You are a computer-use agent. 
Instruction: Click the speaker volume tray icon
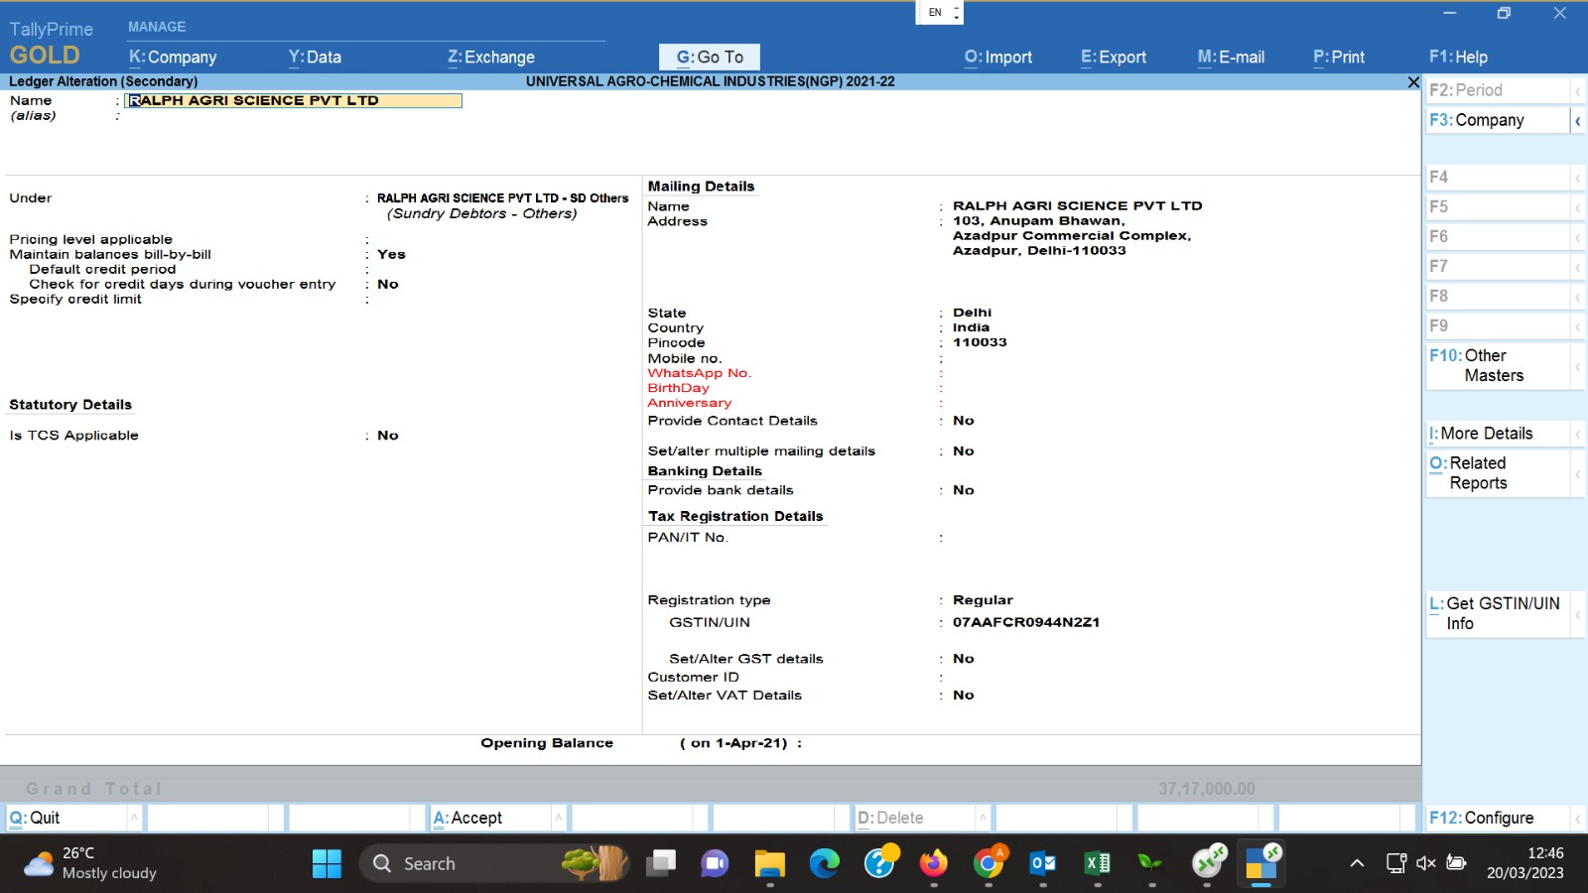point(1426,863)
